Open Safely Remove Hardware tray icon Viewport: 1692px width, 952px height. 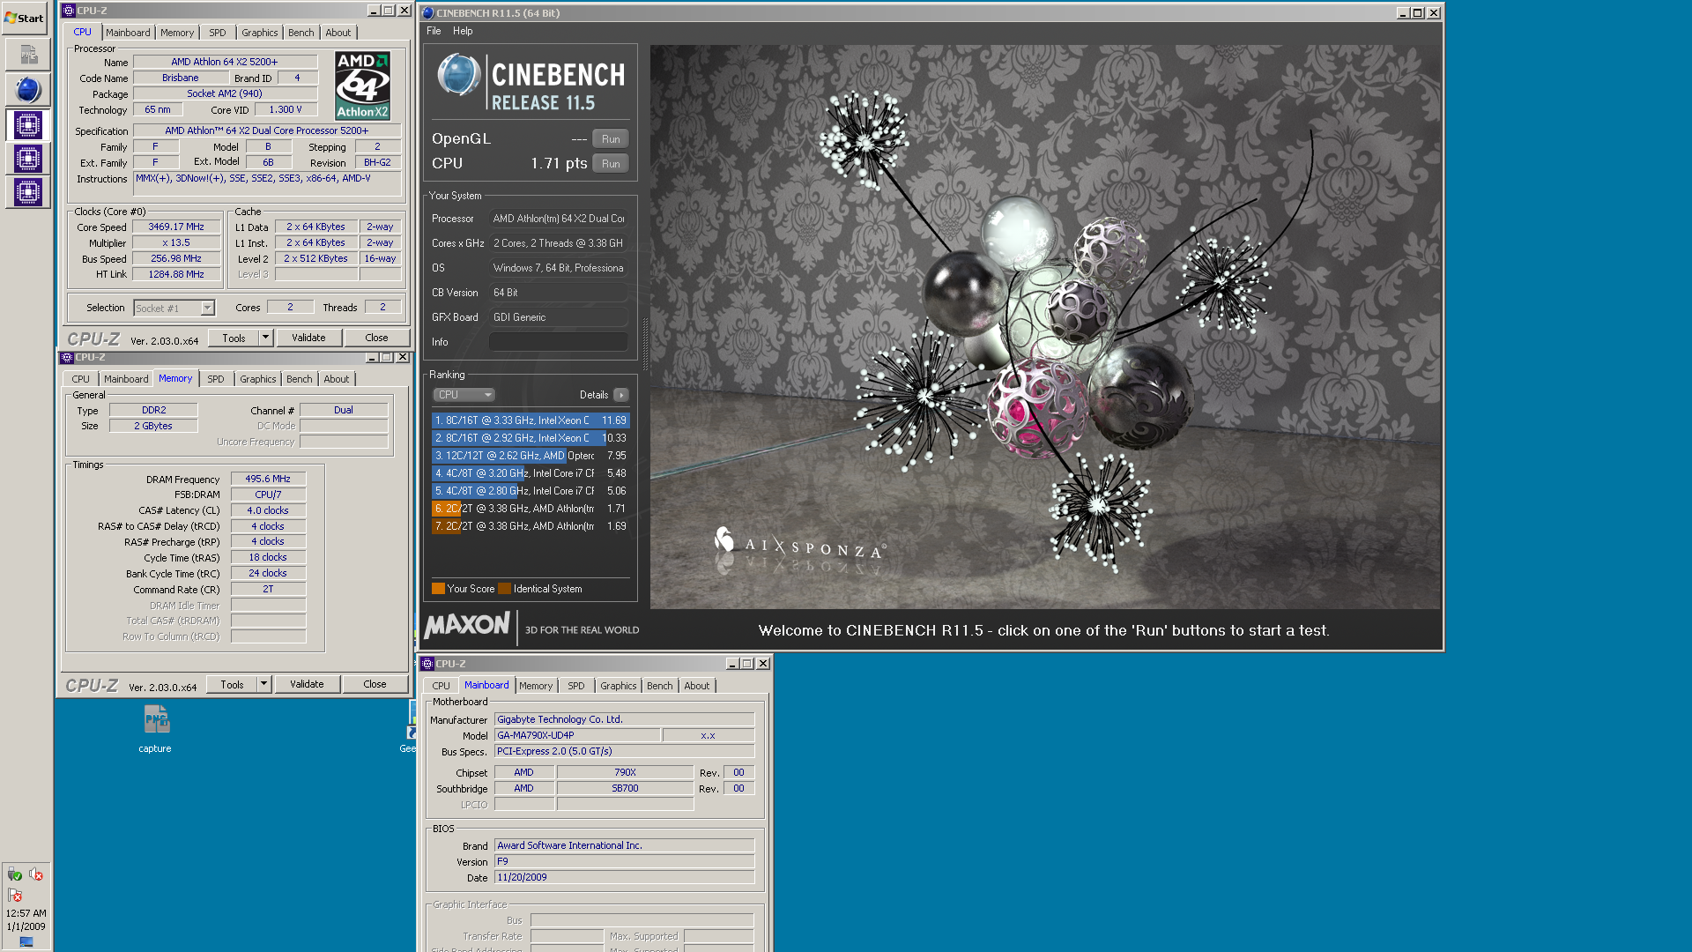[x=15, y=874]
